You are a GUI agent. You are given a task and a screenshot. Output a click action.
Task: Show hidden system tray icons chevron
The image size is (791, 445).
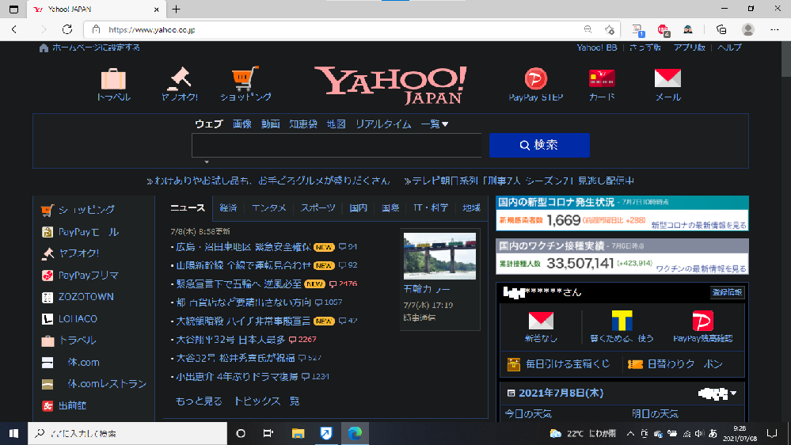pos(630,433)
